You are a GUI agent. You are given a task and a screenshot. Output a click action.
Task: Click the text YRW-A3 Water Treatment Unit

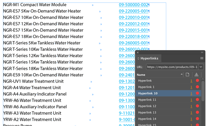point(32,113)
